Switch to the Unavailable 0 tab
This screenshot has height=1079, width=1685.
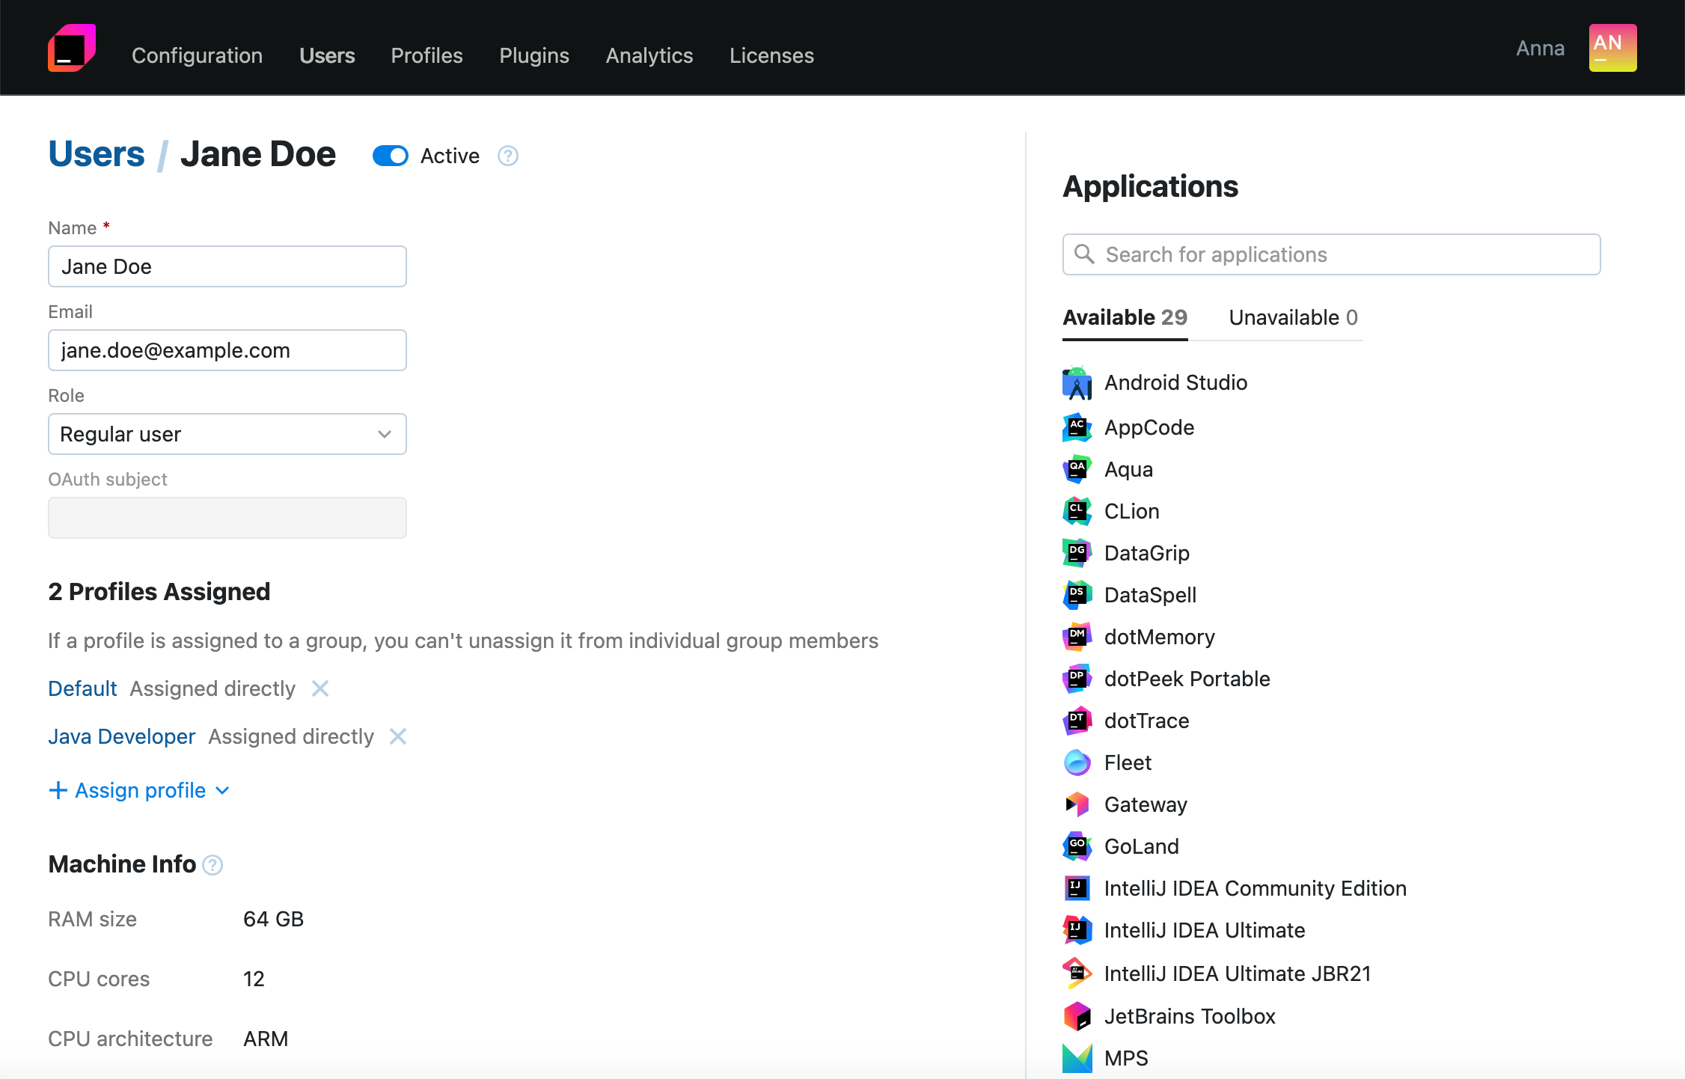[x=1294, y=317]
